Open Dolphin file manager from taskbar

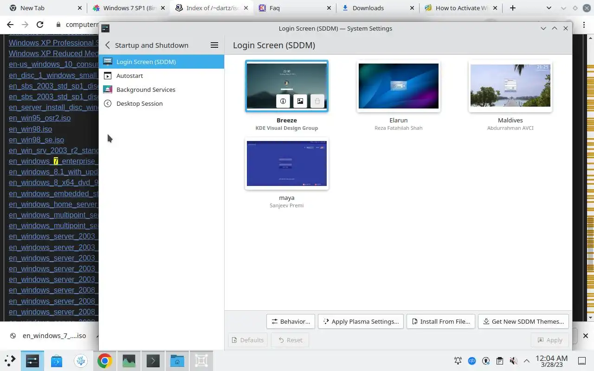[x=177, y=360]
